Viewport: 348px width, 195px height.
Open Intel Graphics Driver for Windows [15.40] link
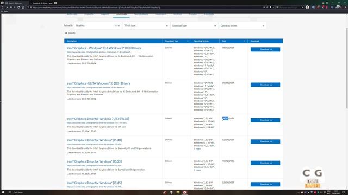pyautogui.click(x=94, y=140)
